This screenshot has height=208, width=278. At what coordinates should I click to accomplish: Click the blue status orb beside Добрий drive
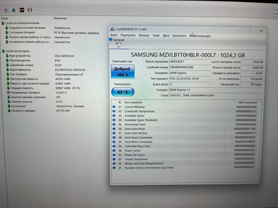pyautogui.click(x=111, y=40)
